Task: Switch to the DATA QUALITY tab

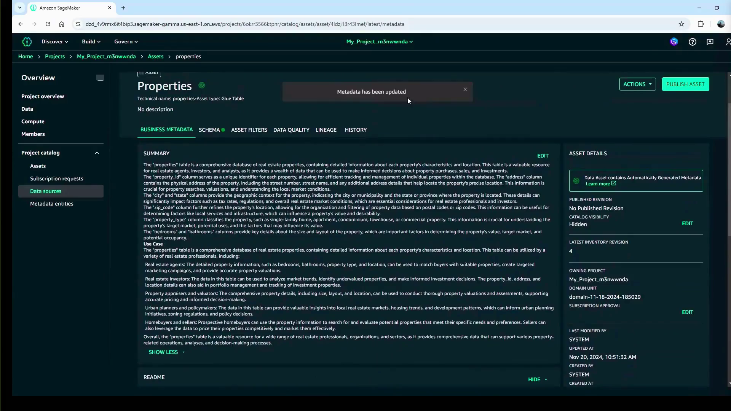Action: coord(291,130)
